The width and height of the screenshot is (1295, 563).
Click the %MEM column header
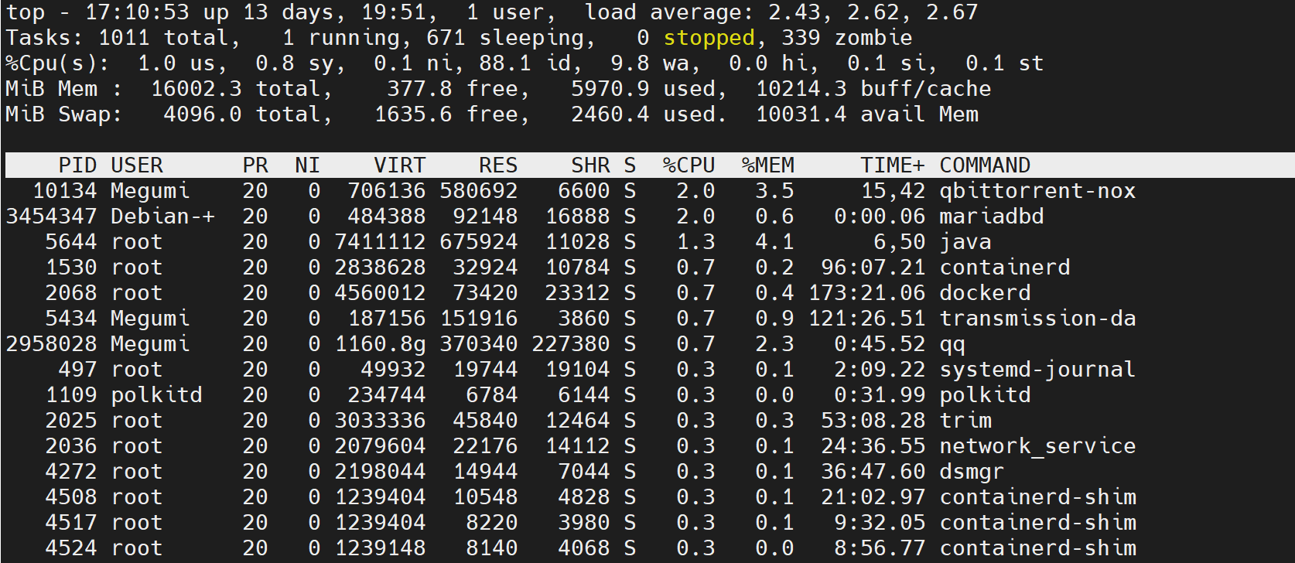[768, 165]
